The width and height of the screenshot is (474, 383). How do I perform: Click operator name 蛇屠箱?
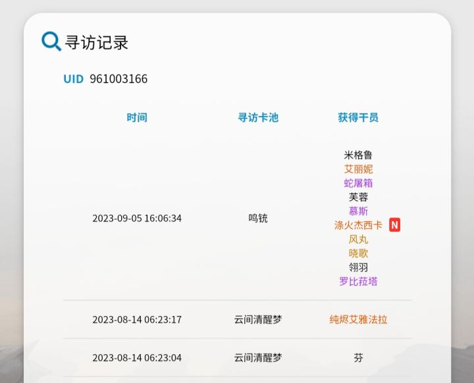(x=358, y=183)
